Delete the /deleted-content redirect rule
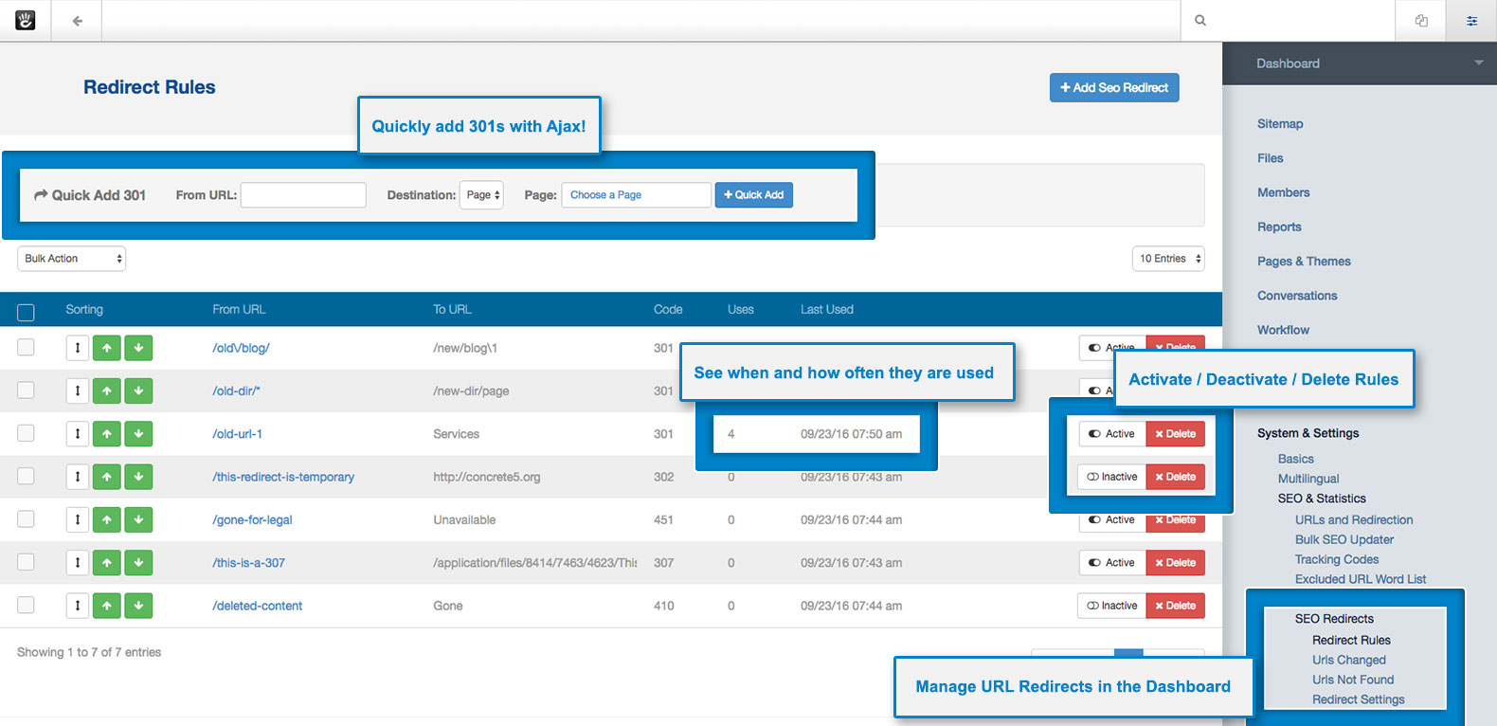1497x726 pixels. pos(1176,606)
